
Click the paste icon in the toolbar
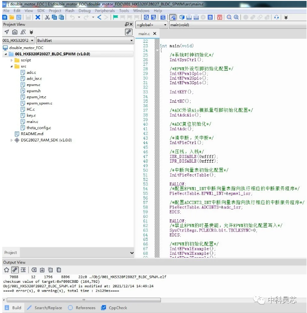pos(62,18)
